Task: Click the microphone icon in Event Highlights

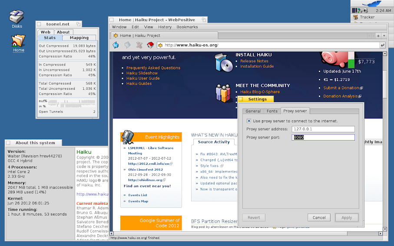Action: pyautogui.click(x=128, y=137)
